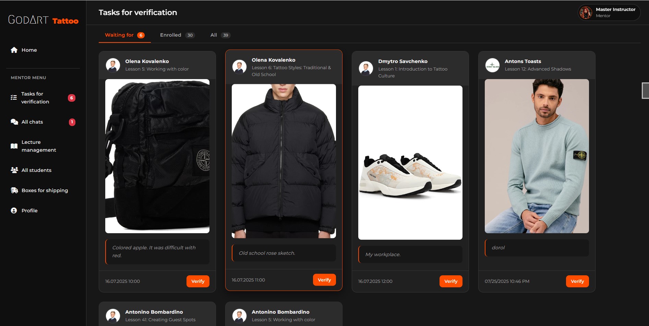Image resolution: width=649 pixels, height=326 pixels.
Task: Verify Olena's Lesson 5 colored apple task
Action: (x=198, y=281)
